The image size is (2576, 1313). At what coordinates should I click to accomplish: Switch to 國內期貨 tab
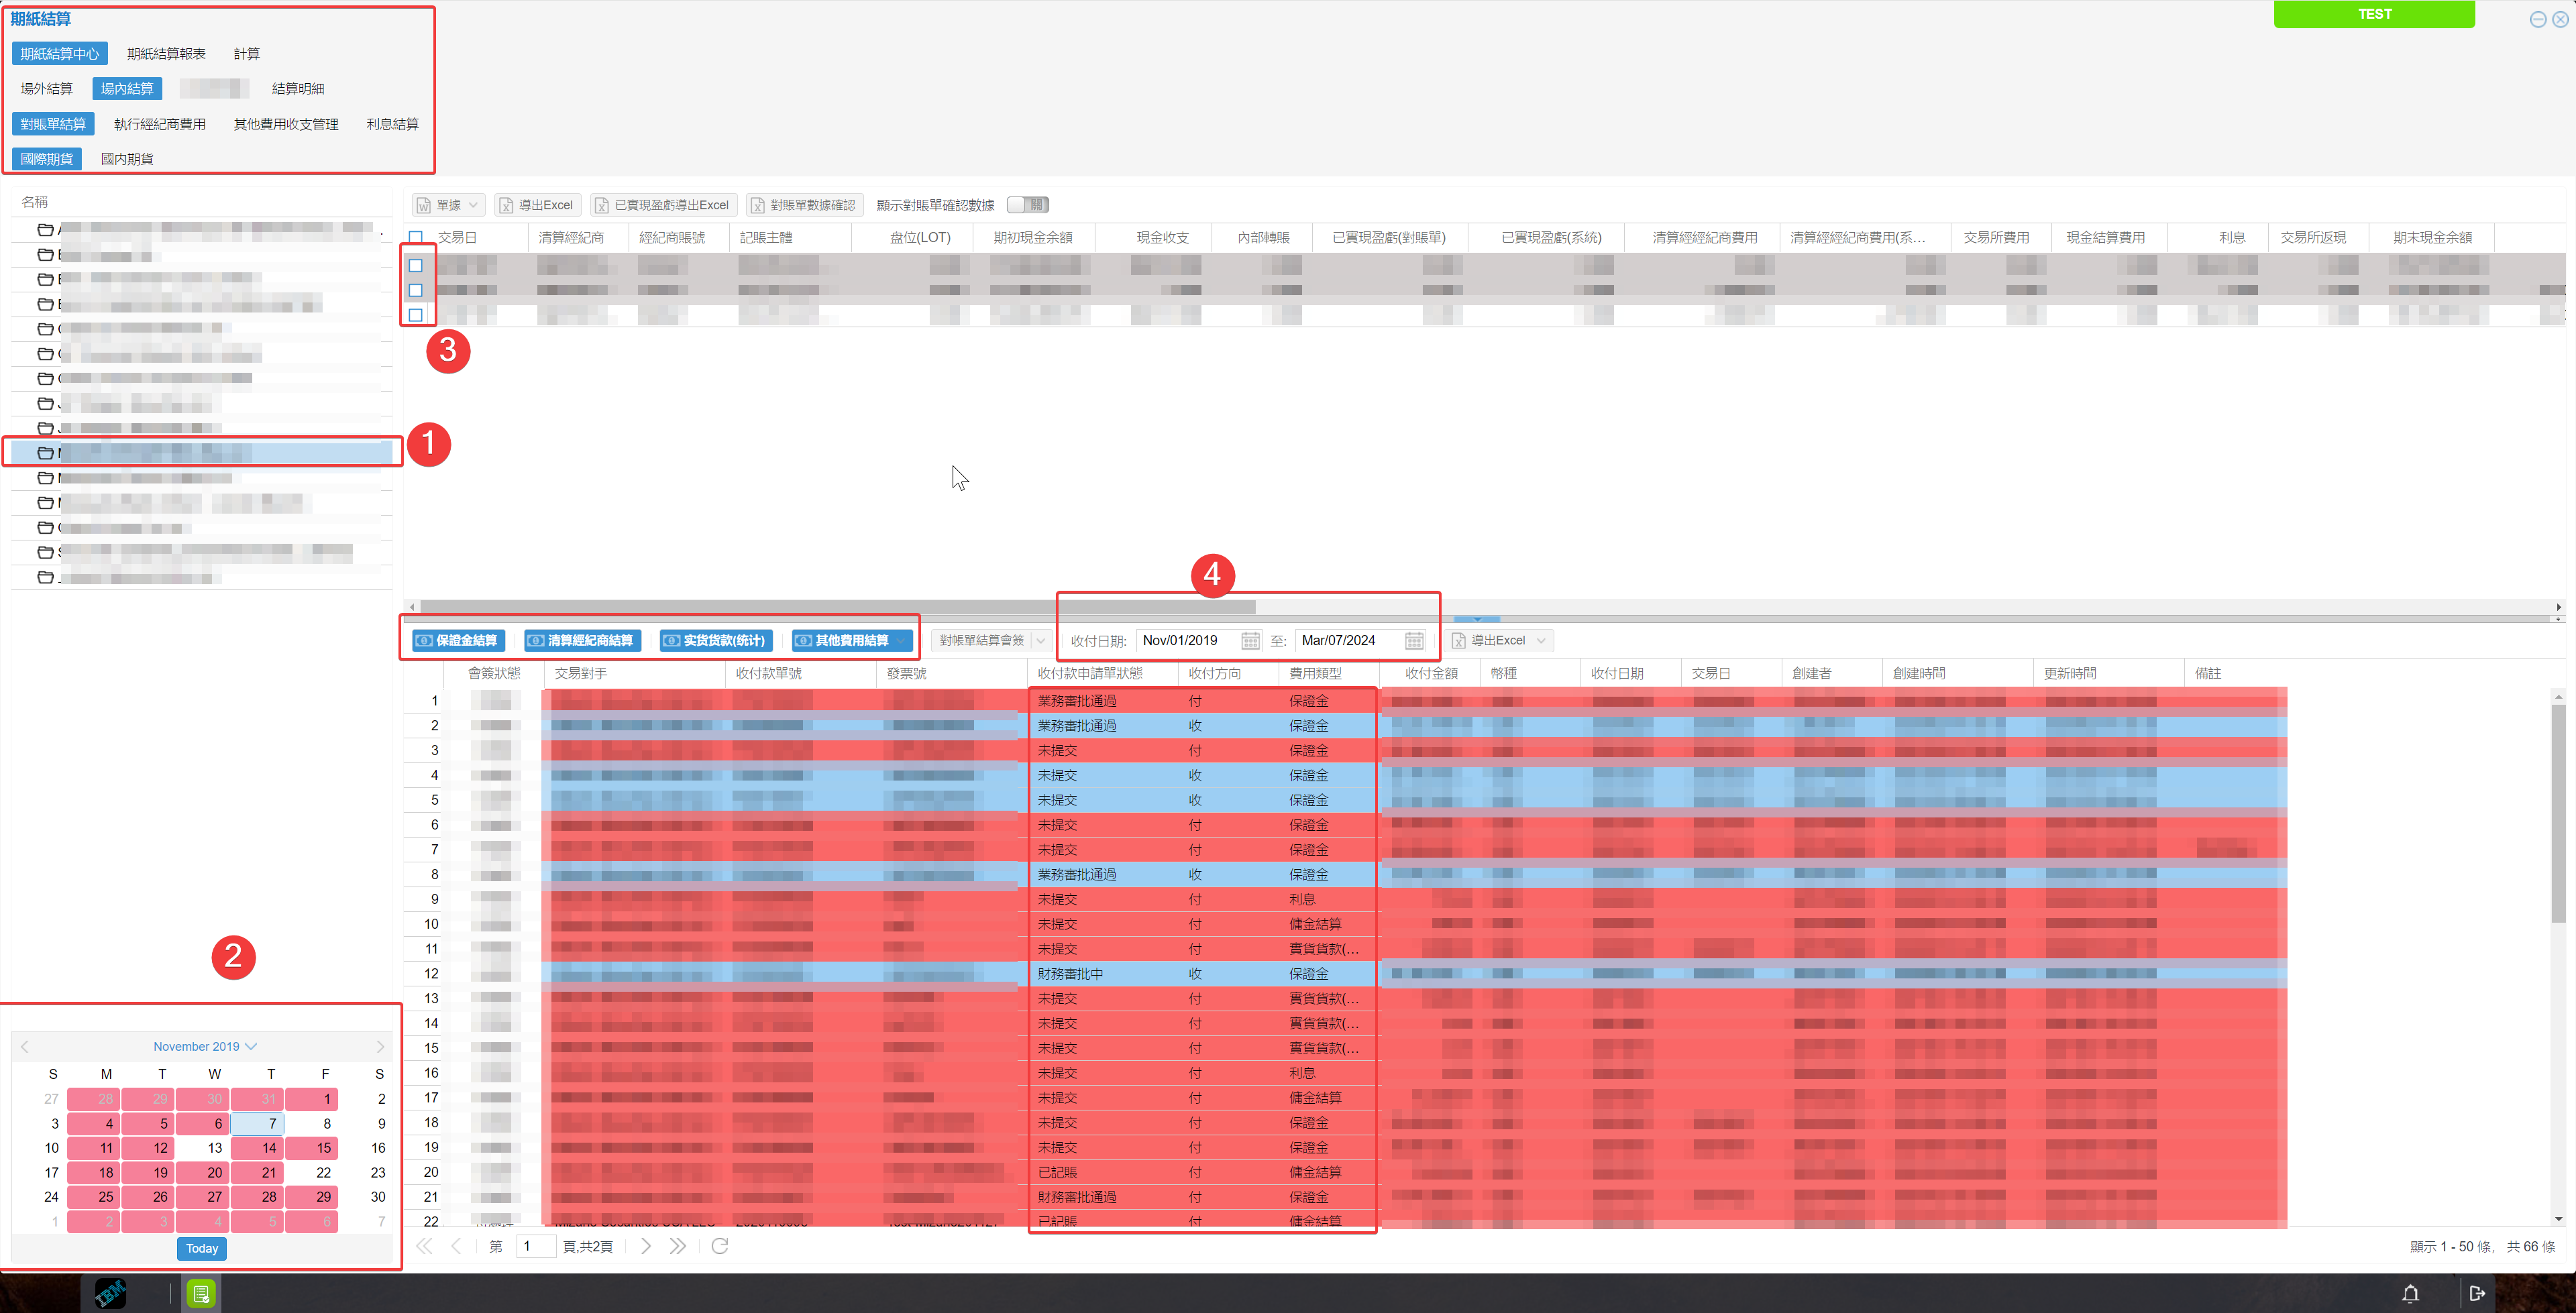coord(127,159)
